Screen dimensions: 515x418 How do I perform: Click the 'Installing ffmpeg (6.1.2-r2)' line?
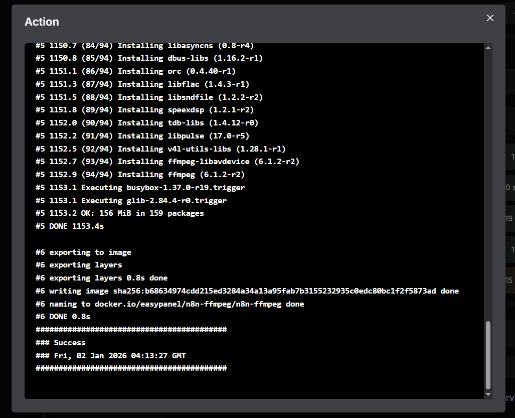coord(140,175)
